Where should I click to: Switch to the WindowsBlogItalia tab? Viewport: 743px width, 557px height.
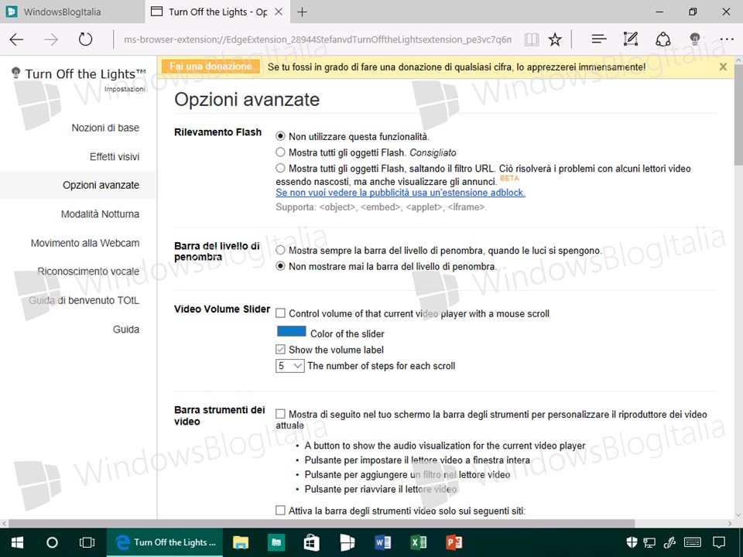[x=72, y=12]
